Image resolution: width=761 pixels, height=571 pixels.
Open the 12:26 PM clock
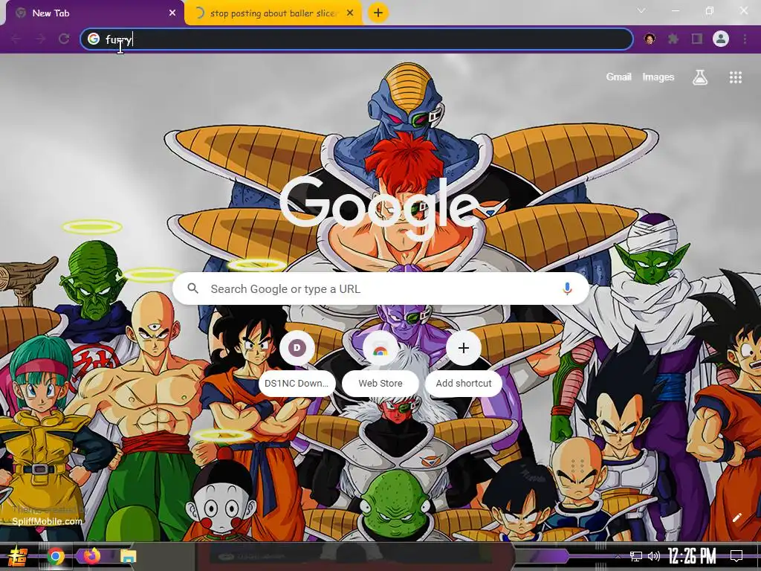(x=692, y=556)
